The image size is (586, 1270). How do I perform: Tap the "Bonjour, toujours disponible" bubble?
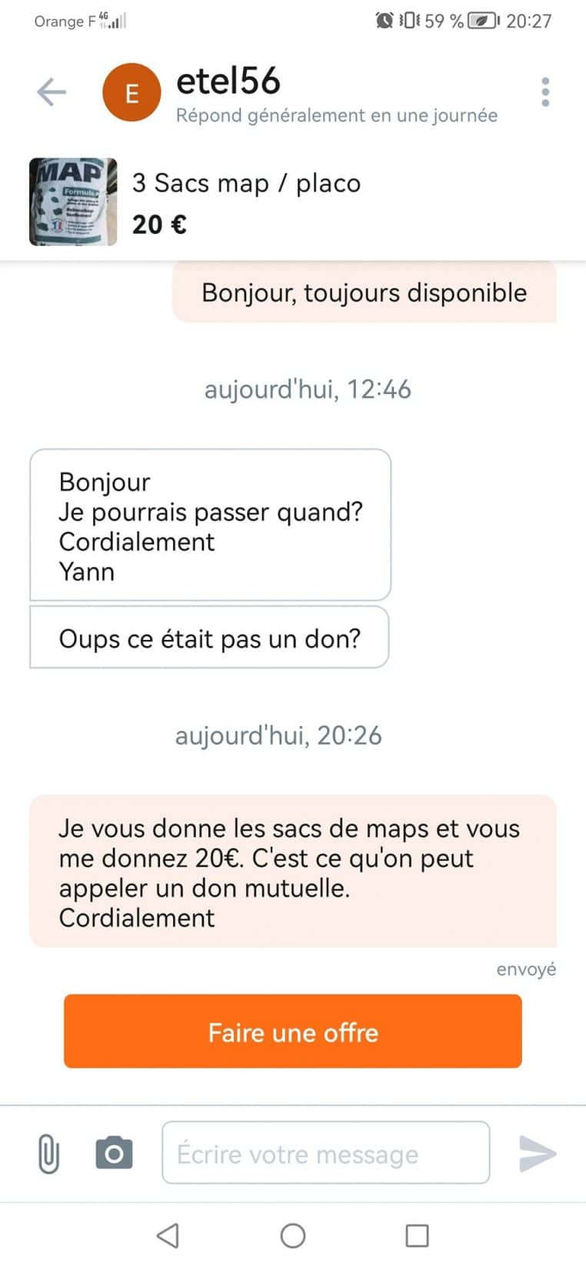click(x=364, y=293)
